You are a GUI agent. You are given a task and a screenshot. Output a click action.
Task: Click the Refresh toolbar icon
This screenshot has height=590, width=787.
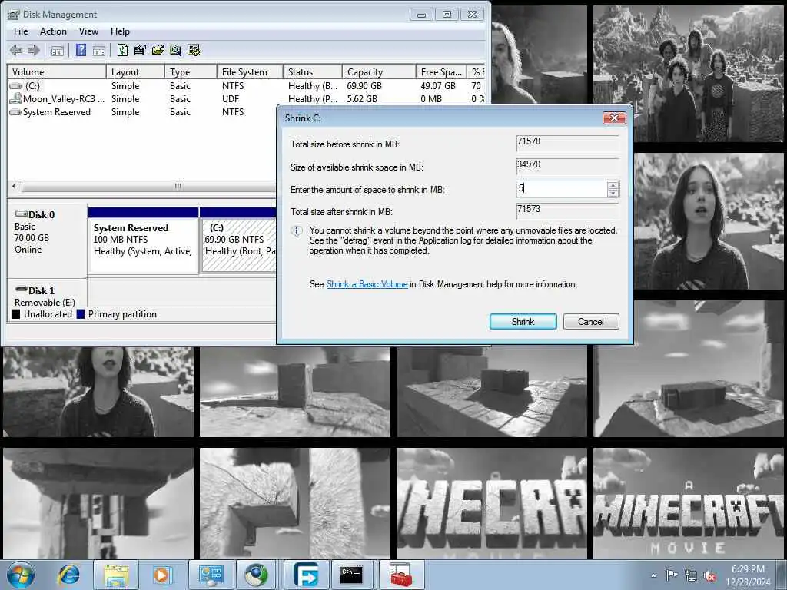pyautogui.click(x=122, y=50)
